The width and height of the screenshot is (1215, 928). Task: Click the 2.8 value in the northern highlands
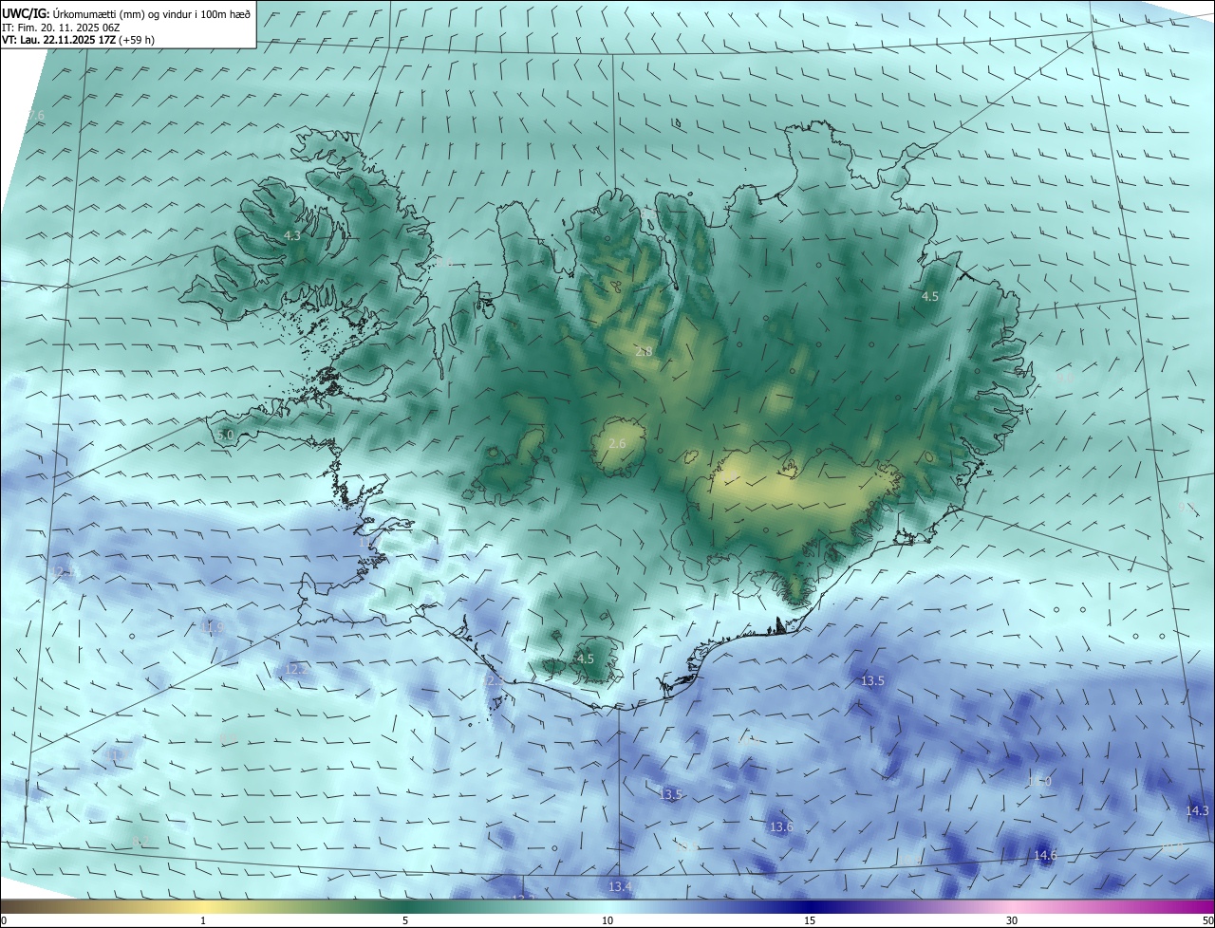644,351
